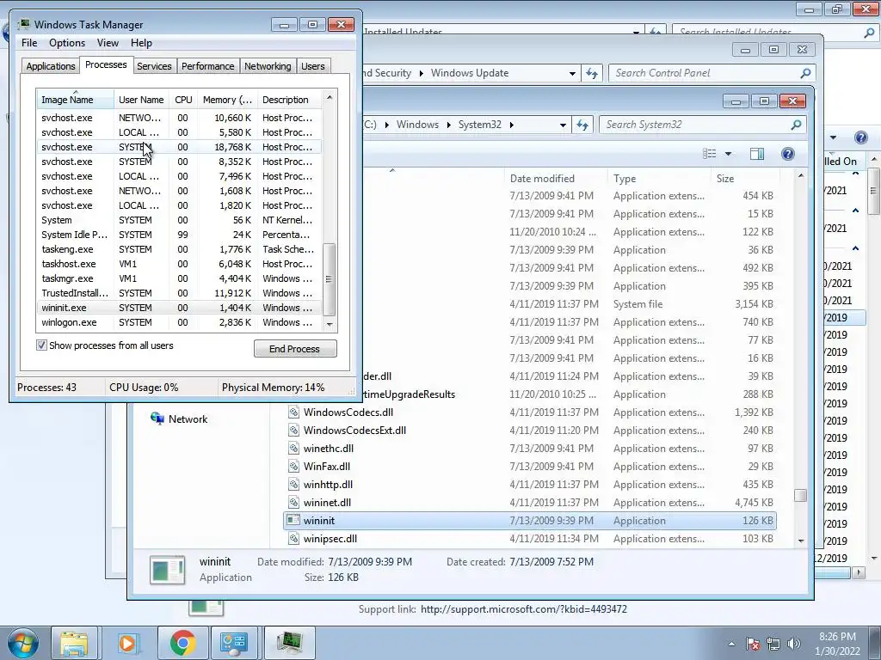
Task: Select the wininit.exe process row
Action: coord(179,308)
